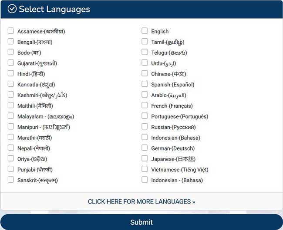The height and width of the screenshot is (230, 283).
Task: Tick the Spanish-(Español) checkbox
Action: tap(145, 84)
